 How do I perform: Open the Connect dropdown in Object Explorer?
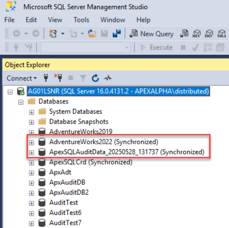click(x=22, y=78)
